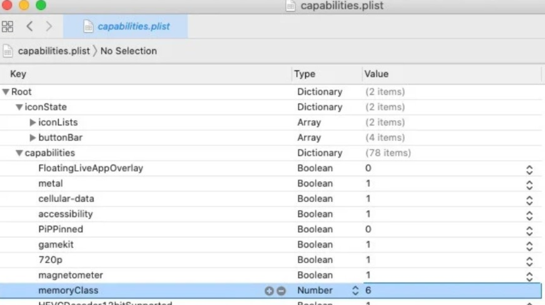Expand the buttonBar array
Image resolution: width=545 pixels, height=305 pixels.
(x=32, y=138)
